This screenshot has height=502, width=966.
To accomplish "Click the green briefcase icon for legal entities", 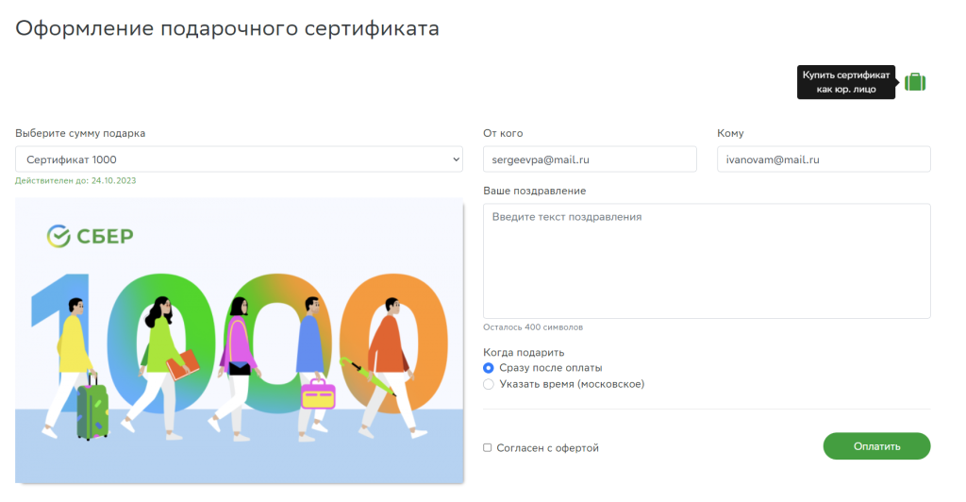I will pos(914,82).
